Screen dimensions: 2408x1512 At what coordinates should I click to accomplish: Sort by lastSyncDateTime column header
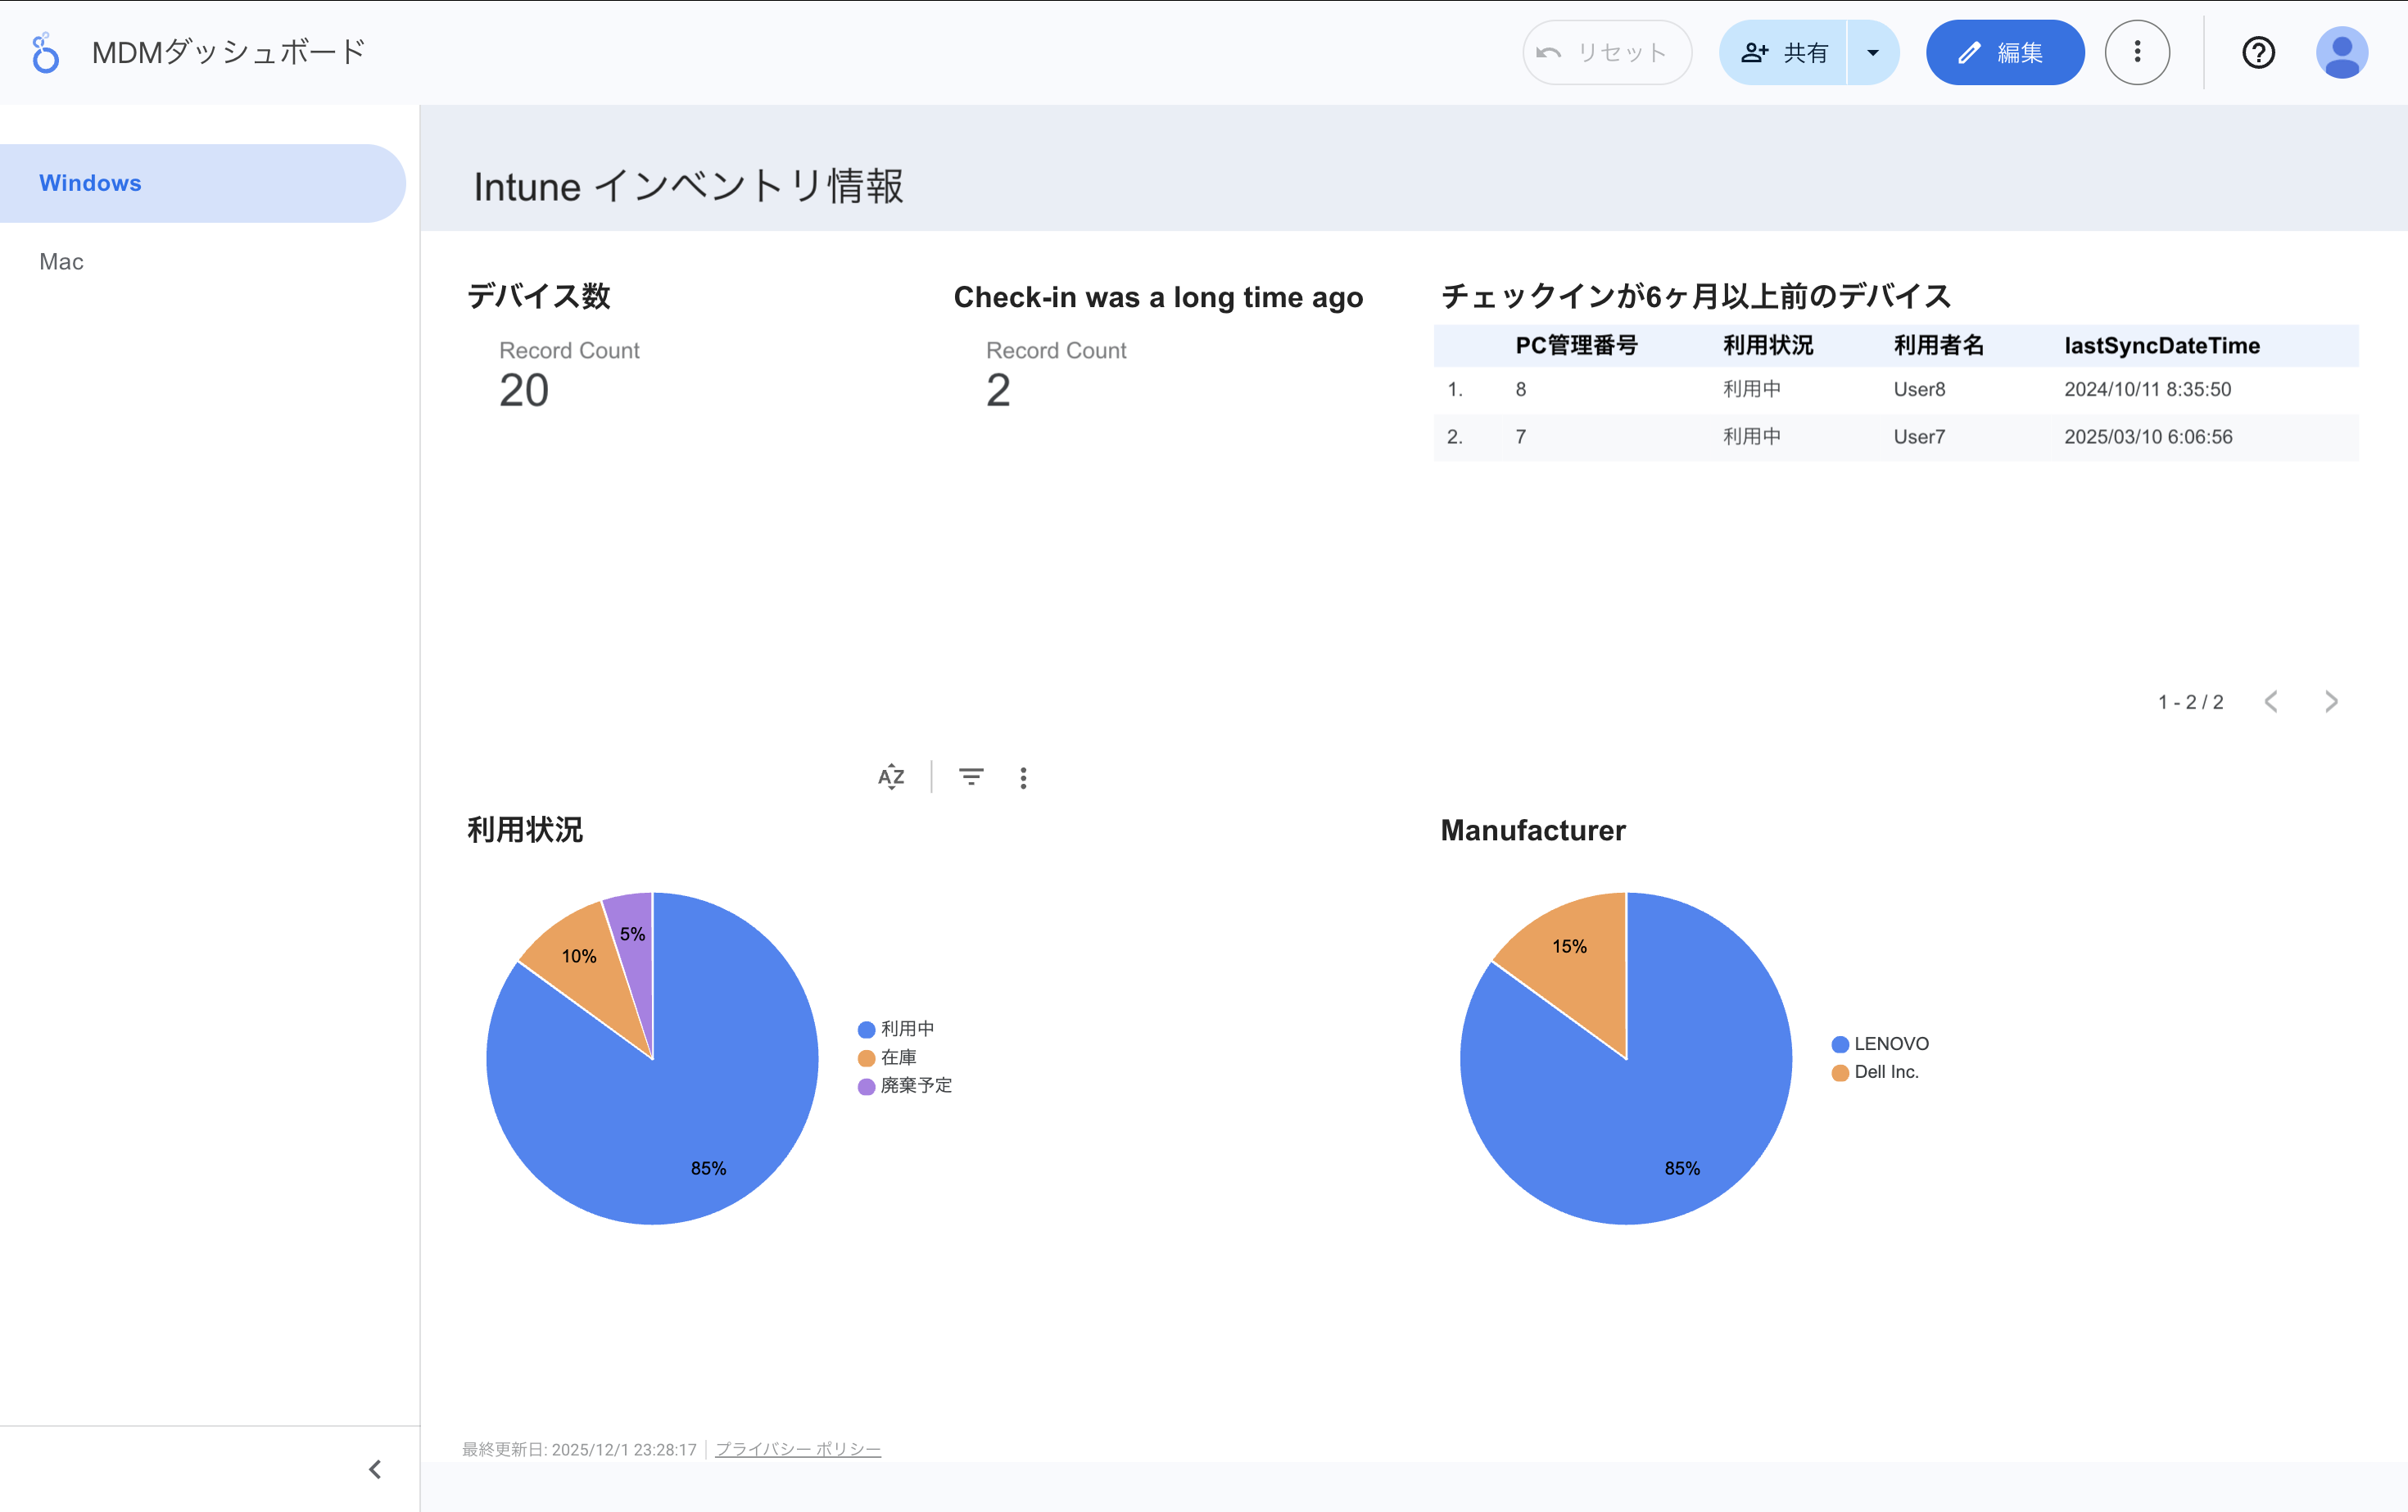(x=2161, y=346)
